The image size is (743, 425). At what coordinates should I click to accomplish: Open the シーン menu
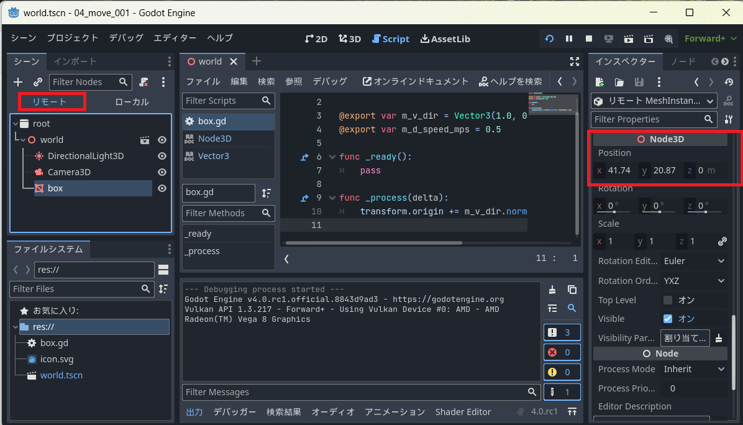click(x=23, y=38)
